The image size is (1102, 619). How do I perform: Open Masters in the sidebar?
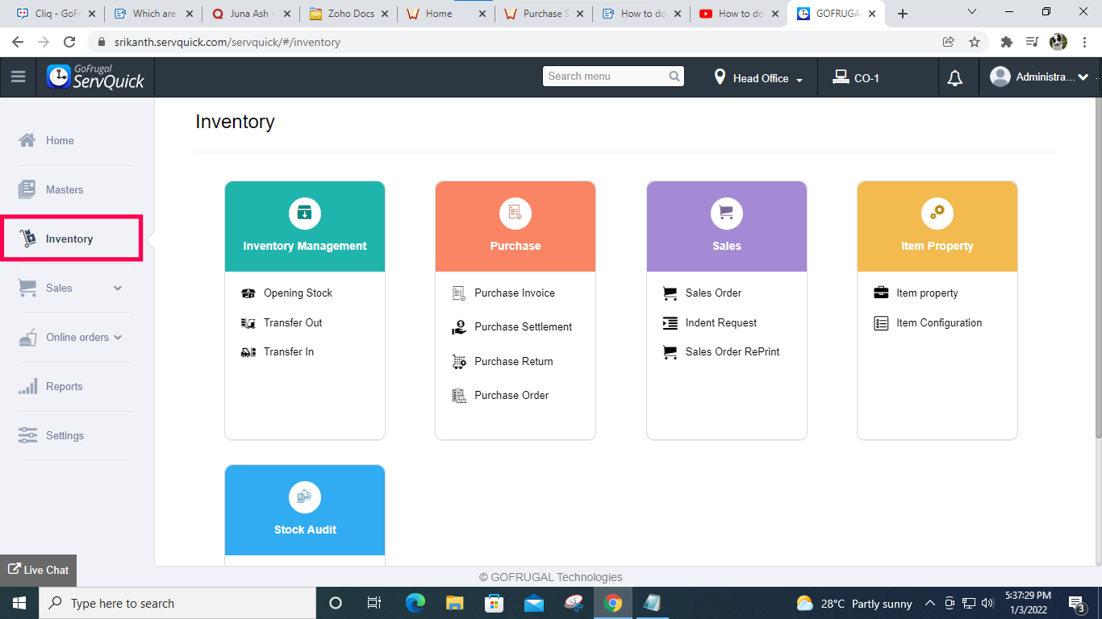(x=65, y=190)
